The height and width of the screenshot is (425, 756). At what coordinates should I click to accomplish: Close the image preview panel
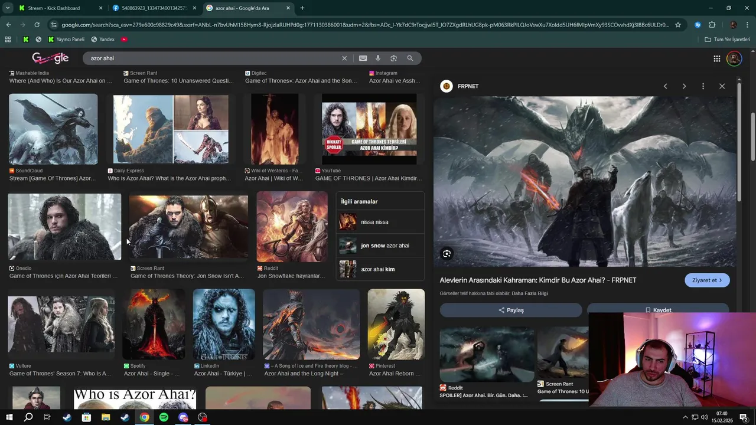(x=722, y=86)
